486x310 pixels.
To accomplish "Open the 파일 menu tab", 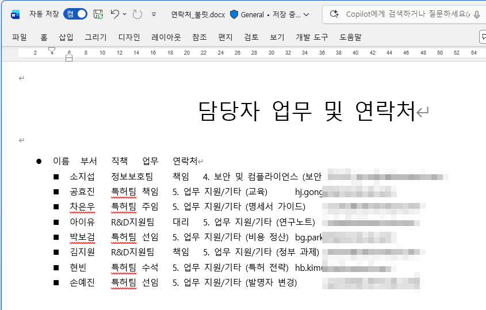I will 20,37.
